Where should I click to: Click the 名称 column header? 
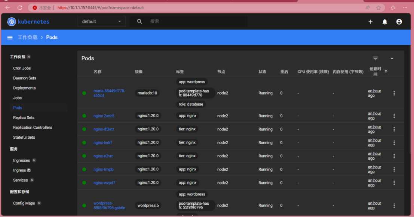[x=97, y=72]
